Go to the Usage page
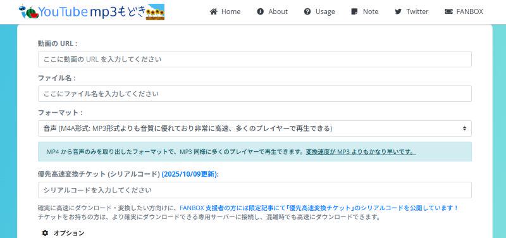 (319, 11)
